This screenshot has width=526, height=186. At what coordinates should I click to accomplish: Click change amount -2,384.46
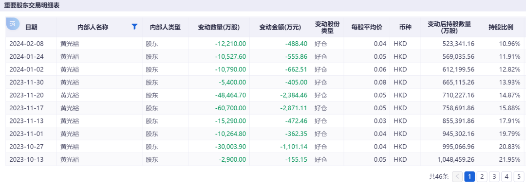tap(294, 95)
